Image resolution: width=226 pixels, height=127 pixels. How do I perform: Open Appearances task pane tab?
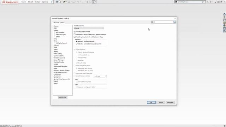tap(225, 25)
